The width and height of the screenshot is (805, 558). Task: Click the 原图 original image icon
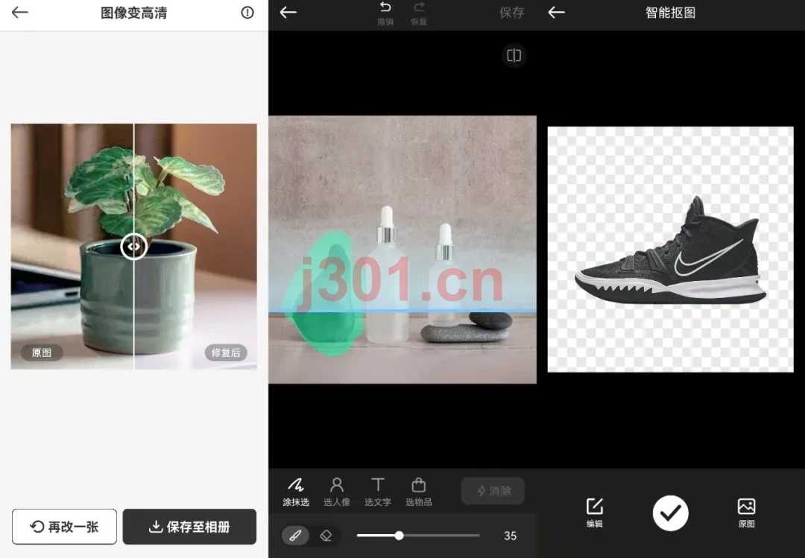[x=746, y=513]
